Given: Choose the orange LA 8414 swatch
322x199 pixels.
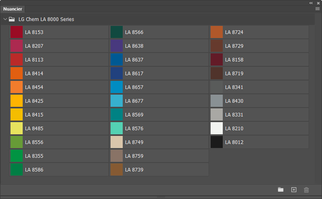Looking at the screenshot, I should pos(17,73).
